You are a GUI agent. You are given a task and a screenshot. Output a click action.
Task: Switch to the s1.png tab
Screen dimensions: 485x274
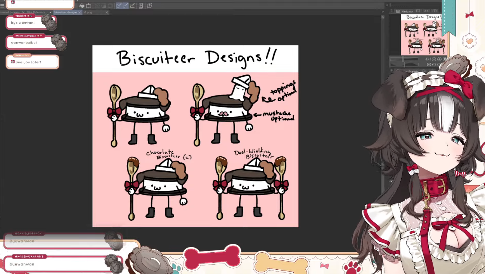coord(88,12)
